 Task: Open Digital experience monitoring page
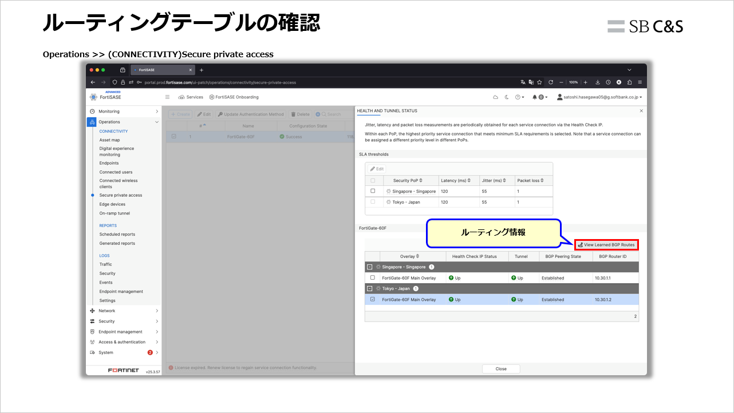(x=116, y=152)
